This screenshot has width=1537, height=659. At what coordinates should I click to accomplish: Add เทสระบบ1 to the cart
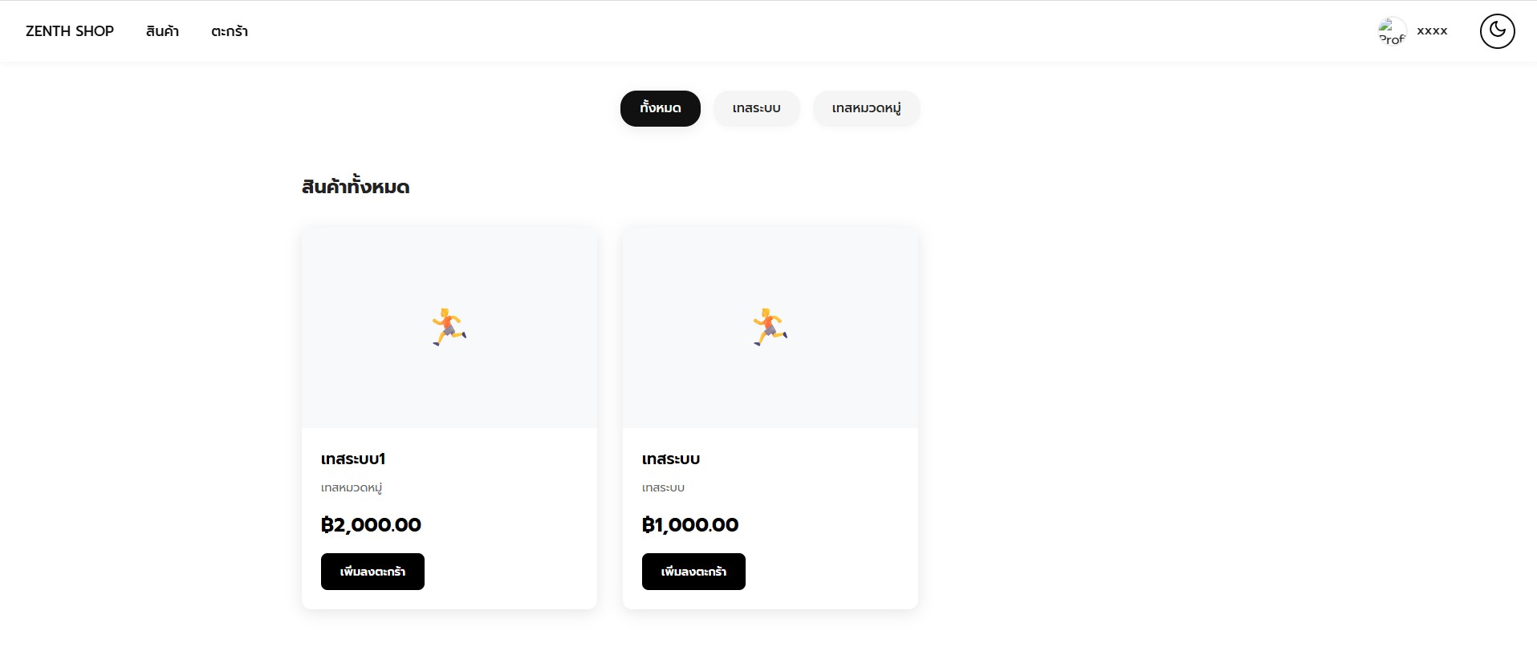[372, 572]
